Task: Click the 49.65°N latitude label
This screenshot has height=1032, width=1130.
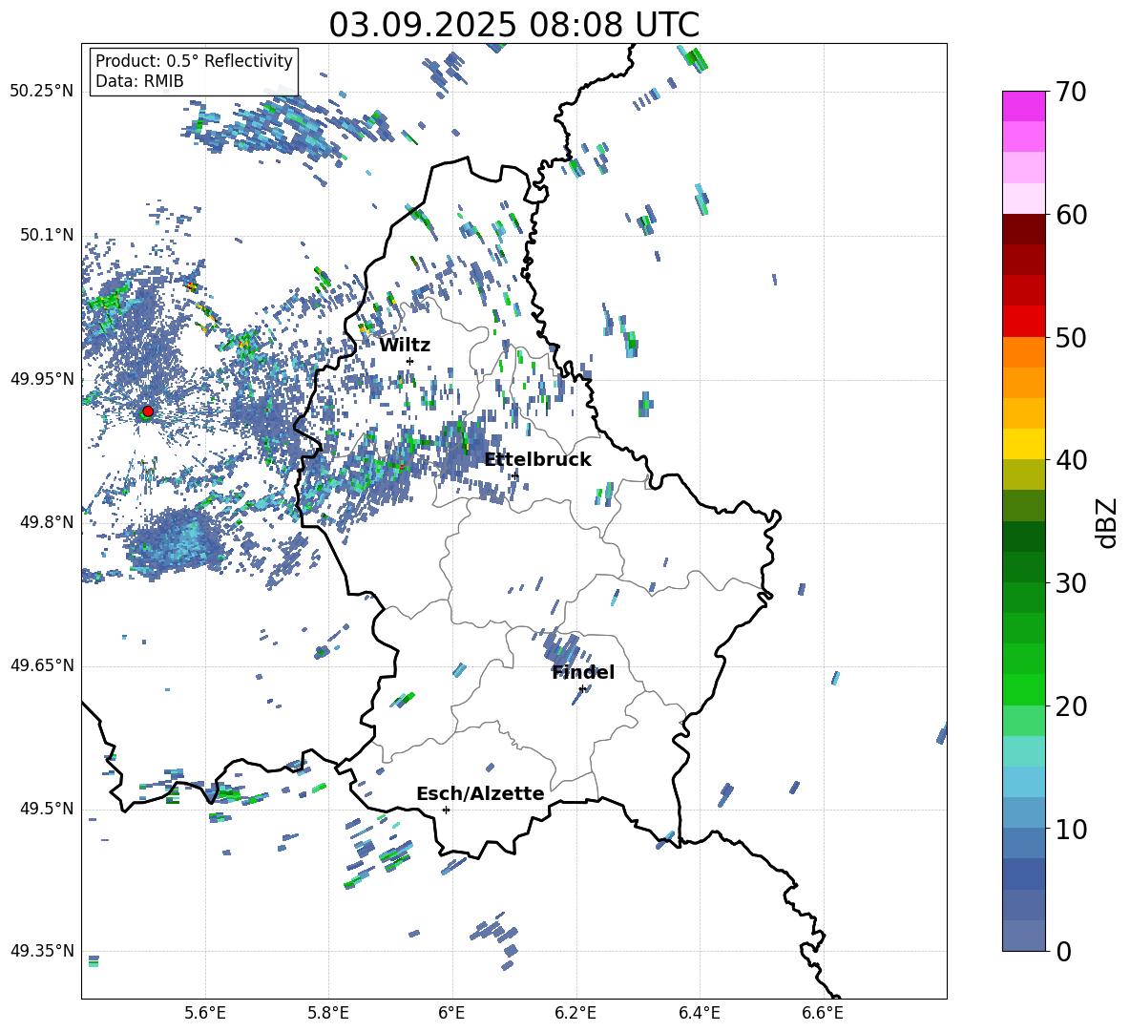Action: click(42, 665)
